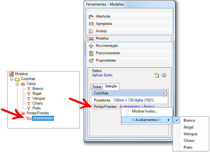Open the Acabamentos submenu arrow
The image size is (210, 152).
point(169,120)
